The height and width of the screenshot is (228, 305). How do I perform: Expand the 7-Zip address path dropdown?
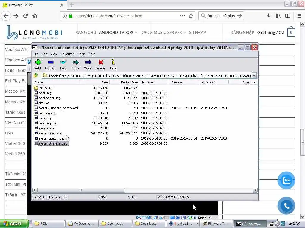pos(254,75)
